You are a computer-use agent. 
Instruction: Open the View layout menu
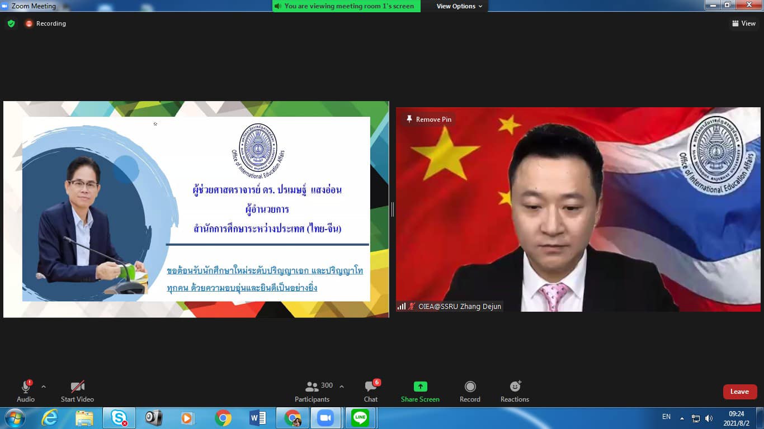point(743,23)
